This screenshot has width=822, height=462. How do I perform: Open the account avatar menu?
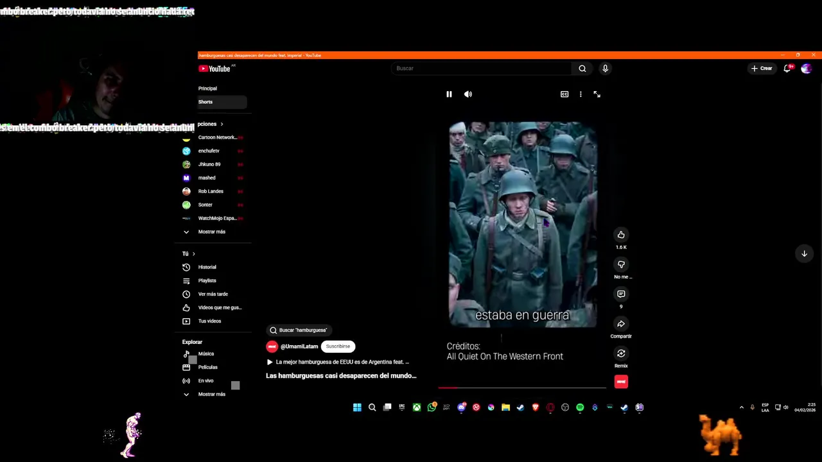[x=807, y=69]
